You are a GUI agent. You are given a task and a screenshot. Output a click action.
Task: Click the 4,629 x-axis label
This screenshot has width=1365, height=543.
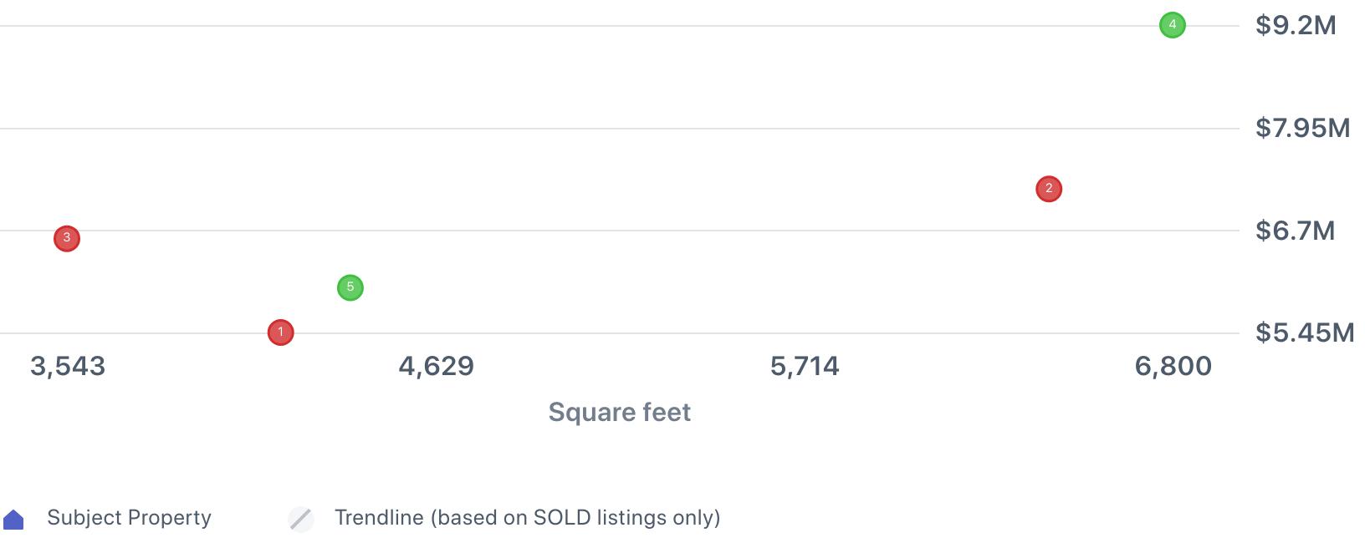point(436,366)
